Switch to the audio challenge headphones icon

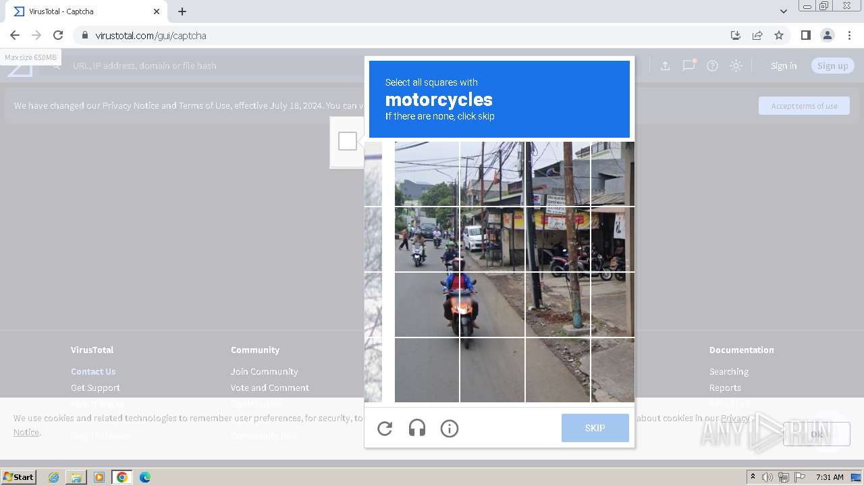click(x=417, y=428)
